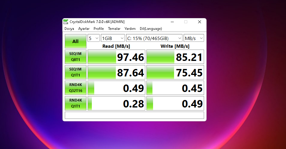Click the SEQ1M Q8T1 write result 85.21
This screenshot has width=286, height=149.
(175, 57)
